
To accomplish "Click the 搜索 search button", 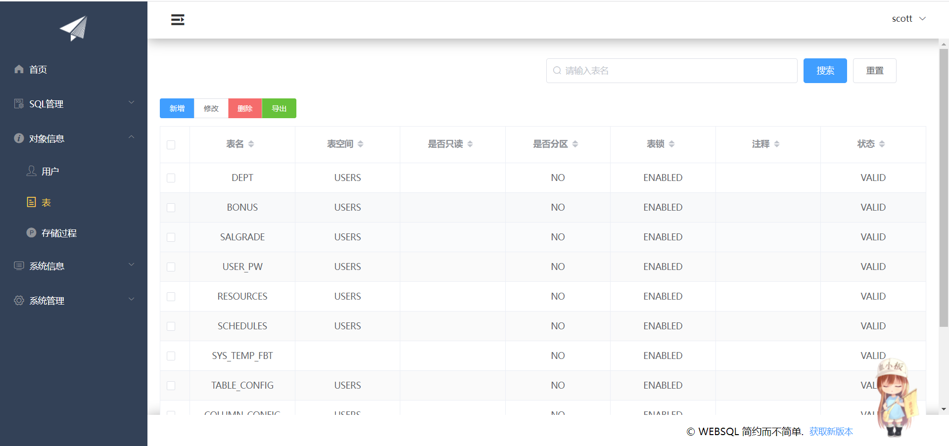I will pyautogui.click(x=825, y=71).
